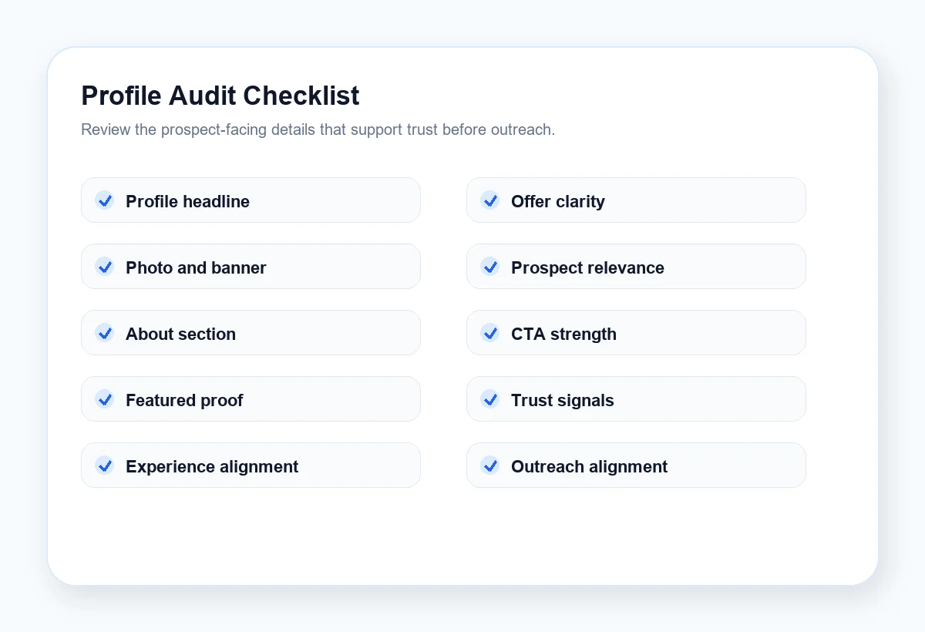The width and height of the screenshot is (925, 632).
Task: Toggle the Offer clarity check mark
Action: (x=490, y=200)
